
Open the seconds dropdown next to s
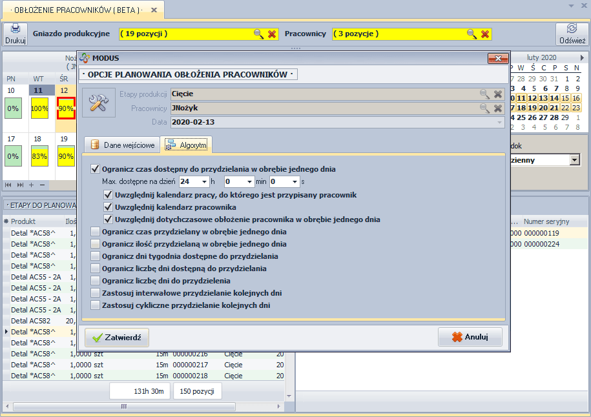[295, 181]
